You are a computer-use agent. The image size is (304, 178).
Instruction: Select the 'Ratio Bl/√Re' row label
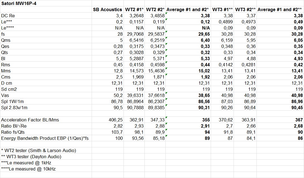pyautogui.click(x=14, y=126)
